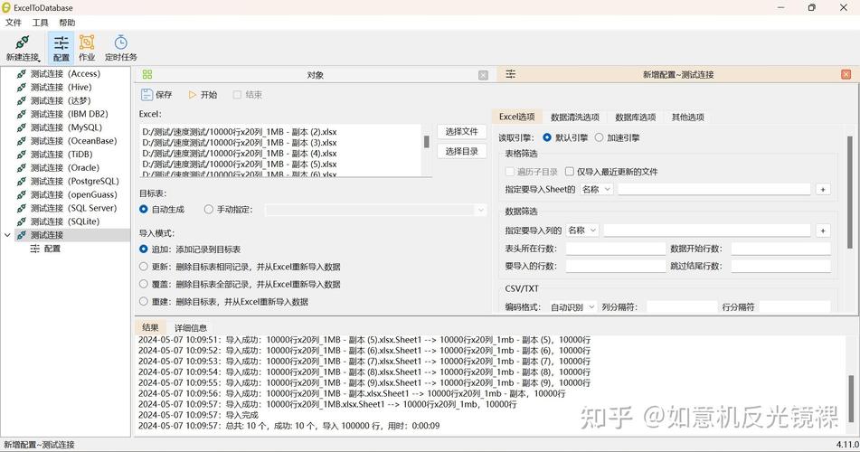
Task: Select 默认引擎 read engine
Action: click(547, 137)
